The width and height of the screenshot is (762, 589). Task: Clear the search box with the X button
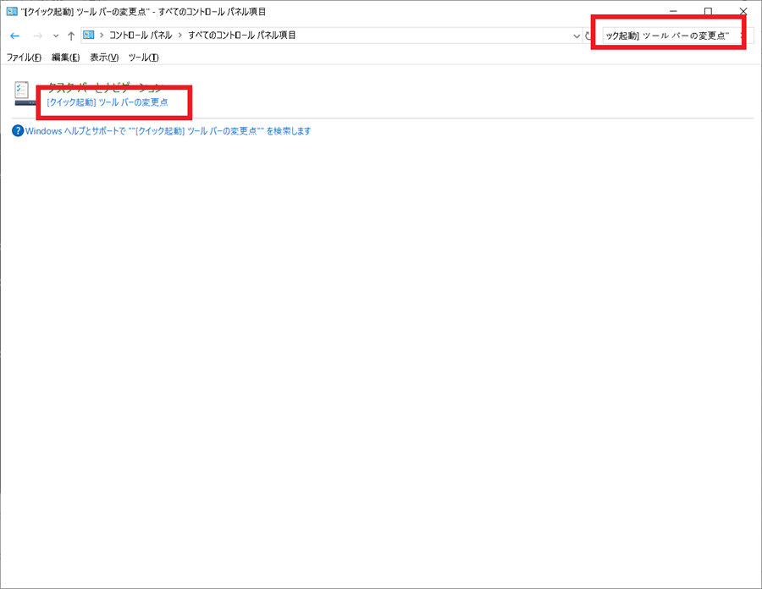tap(742, 36)
